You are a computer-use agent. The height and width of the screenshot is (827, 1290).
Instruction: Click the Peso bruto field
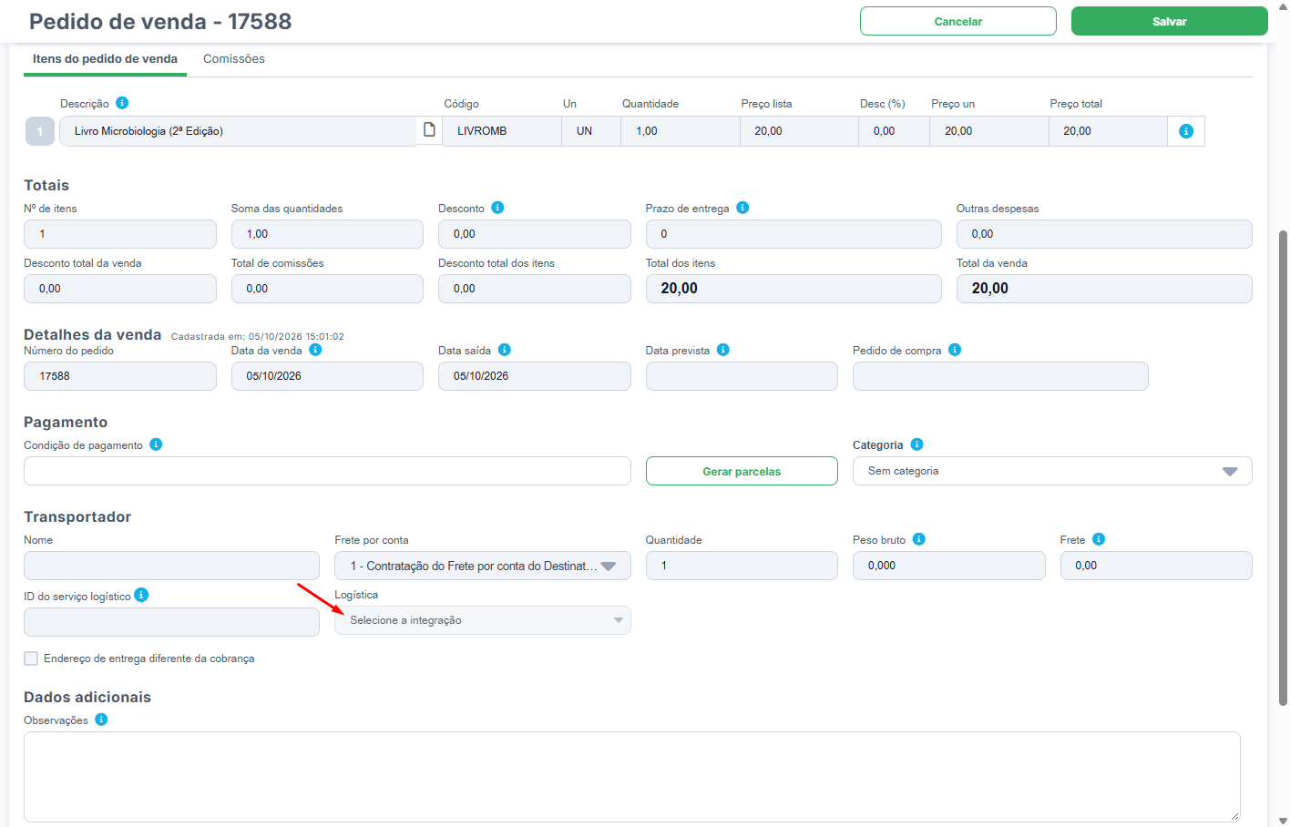click(949, 566)
